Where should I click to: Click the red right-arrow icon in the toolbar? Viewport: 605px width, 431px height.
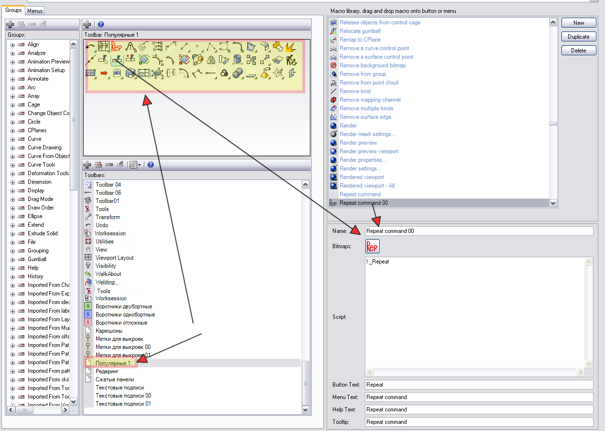click(x=104, y=73)
